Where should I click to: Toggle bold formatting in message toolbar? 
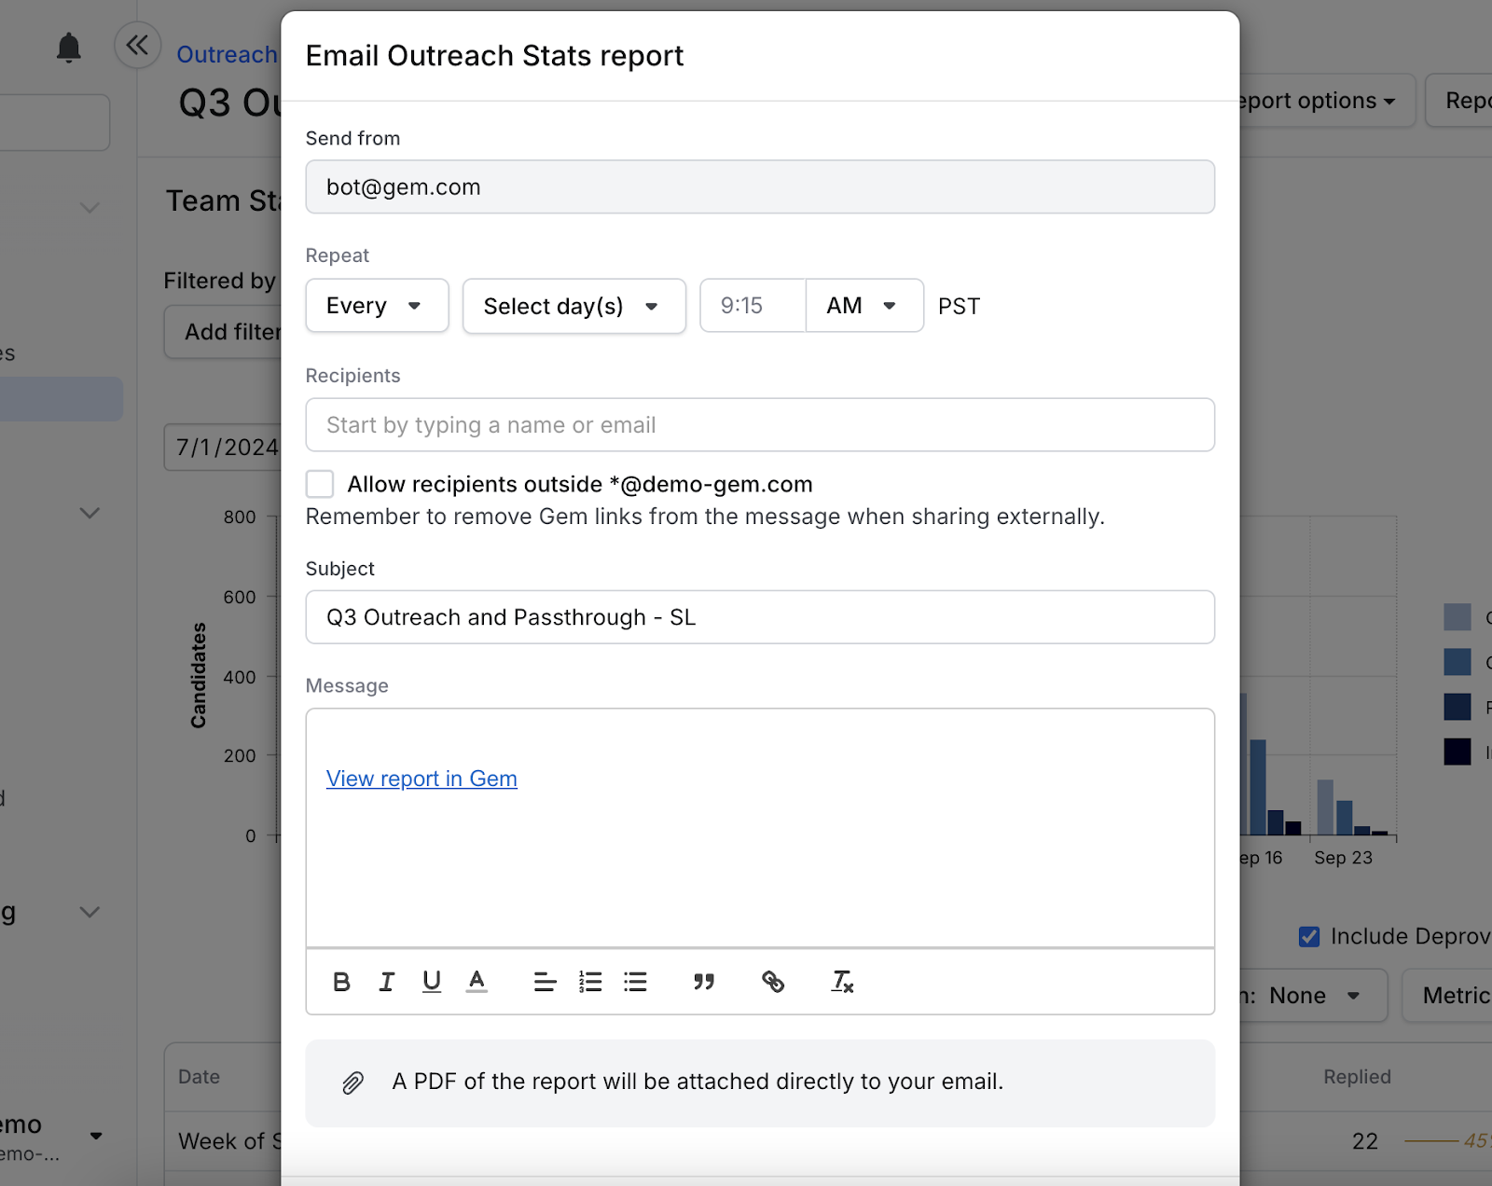(341, 982)
